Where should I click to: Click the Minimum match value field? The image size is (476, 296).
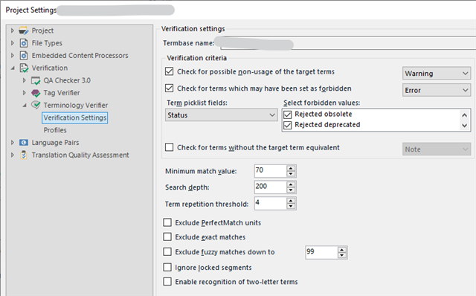pos(271,171)
